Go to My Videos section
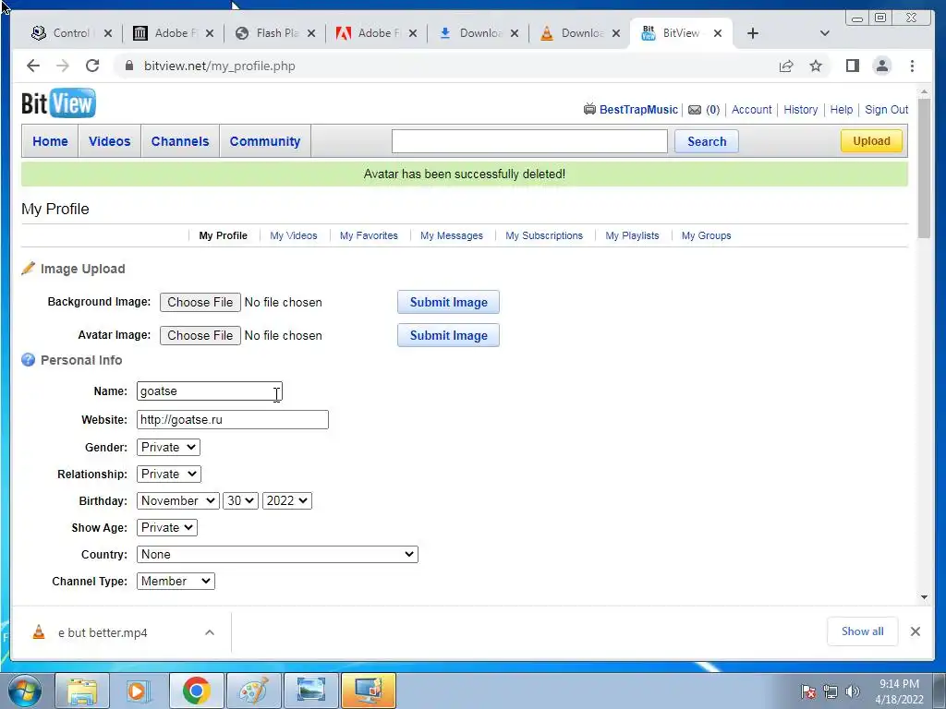This screenshot has width=946, height=709. point(293,235)
